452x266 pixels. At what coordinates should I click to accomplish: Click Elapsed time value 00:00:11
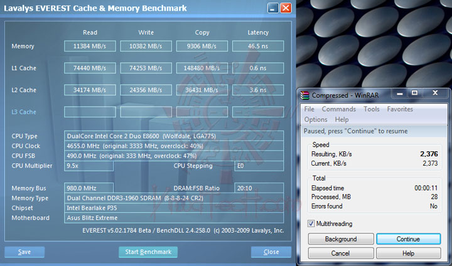426,188
